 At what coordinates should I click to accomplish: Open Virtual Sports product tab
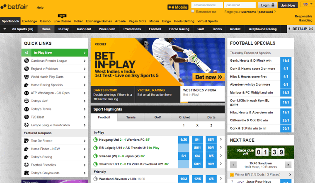click(x=208, y=21)
